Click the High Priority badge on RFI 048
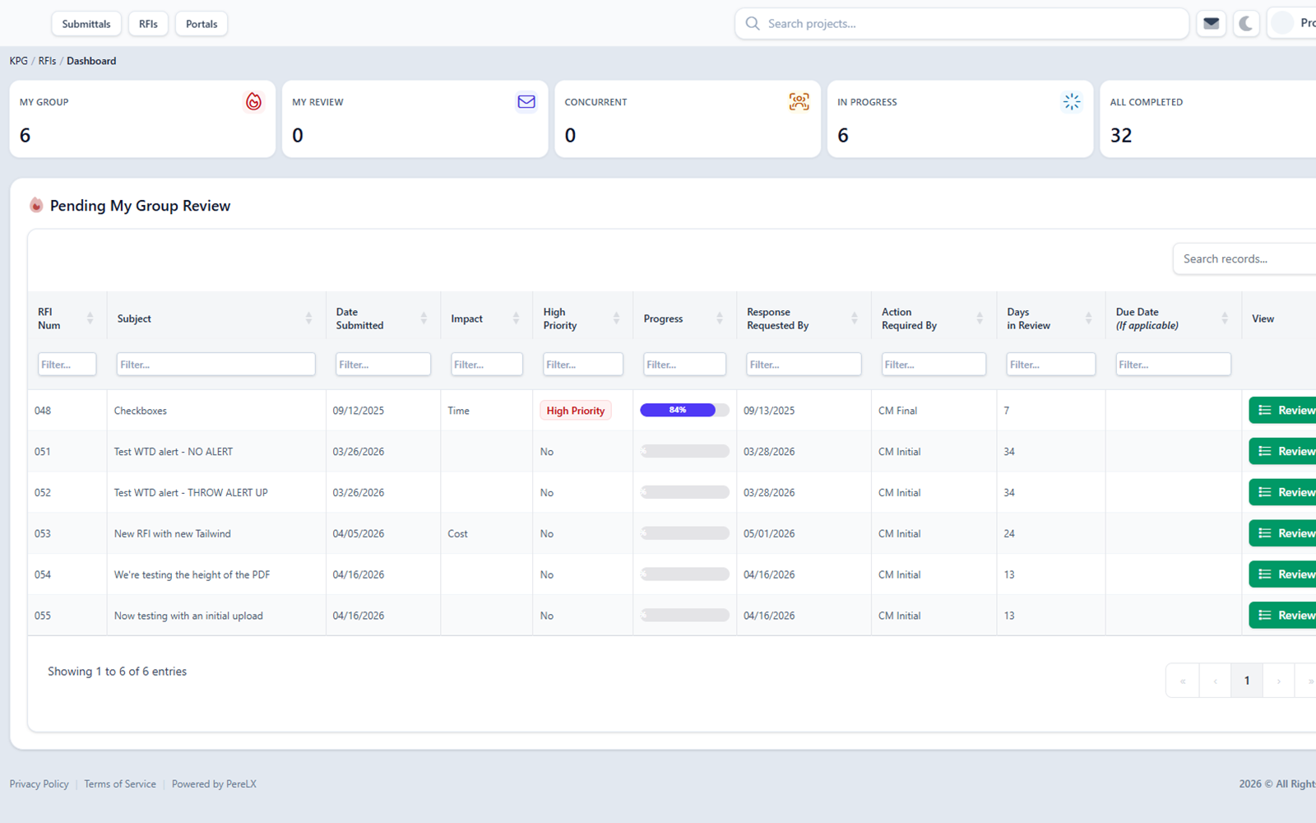The height and width of the screenshot is (823, 1316). [576, 411]
